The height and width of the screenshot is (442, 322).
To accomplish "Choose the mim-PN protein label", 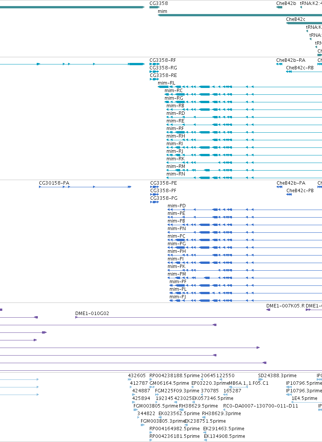I will tap(177, 229).
